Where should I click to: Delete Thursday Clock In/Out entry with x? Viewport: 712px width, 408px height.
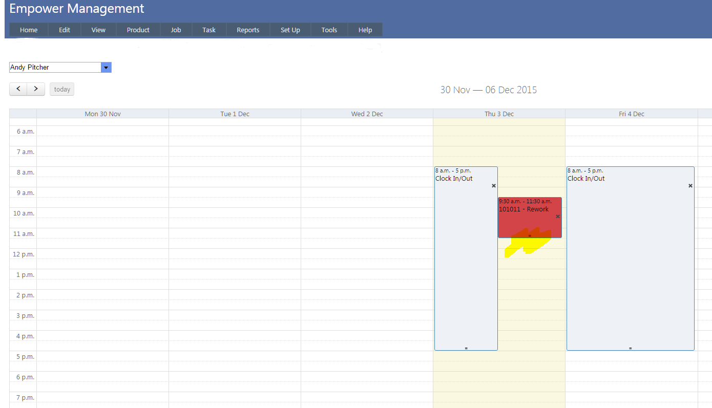(494, 186)
